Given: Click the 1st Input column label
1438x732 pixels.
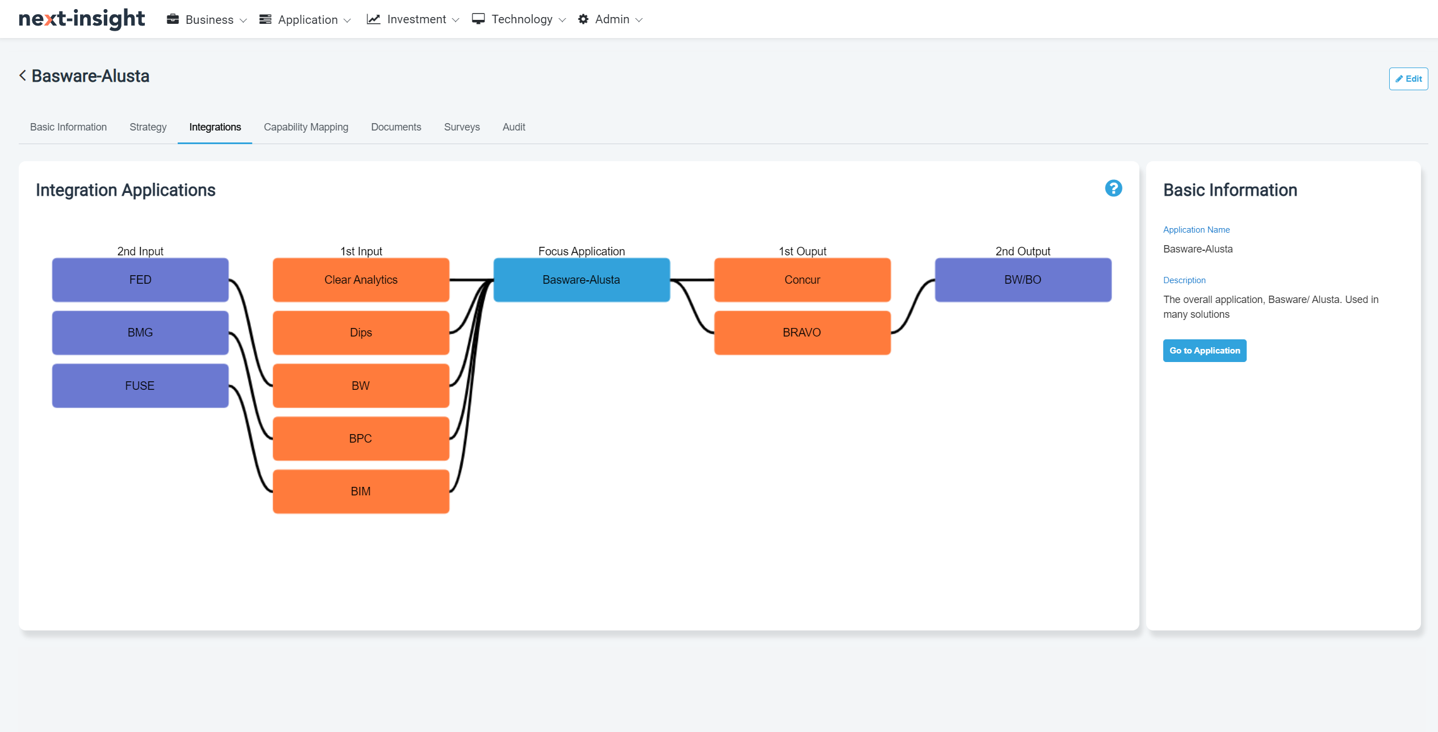Looking at the screenshot, I should [361, 251].
